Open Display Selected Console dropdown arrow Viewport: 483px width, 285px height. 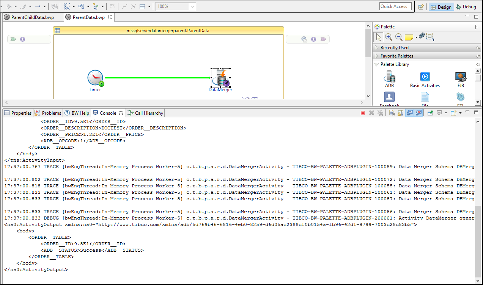[446, 113]
